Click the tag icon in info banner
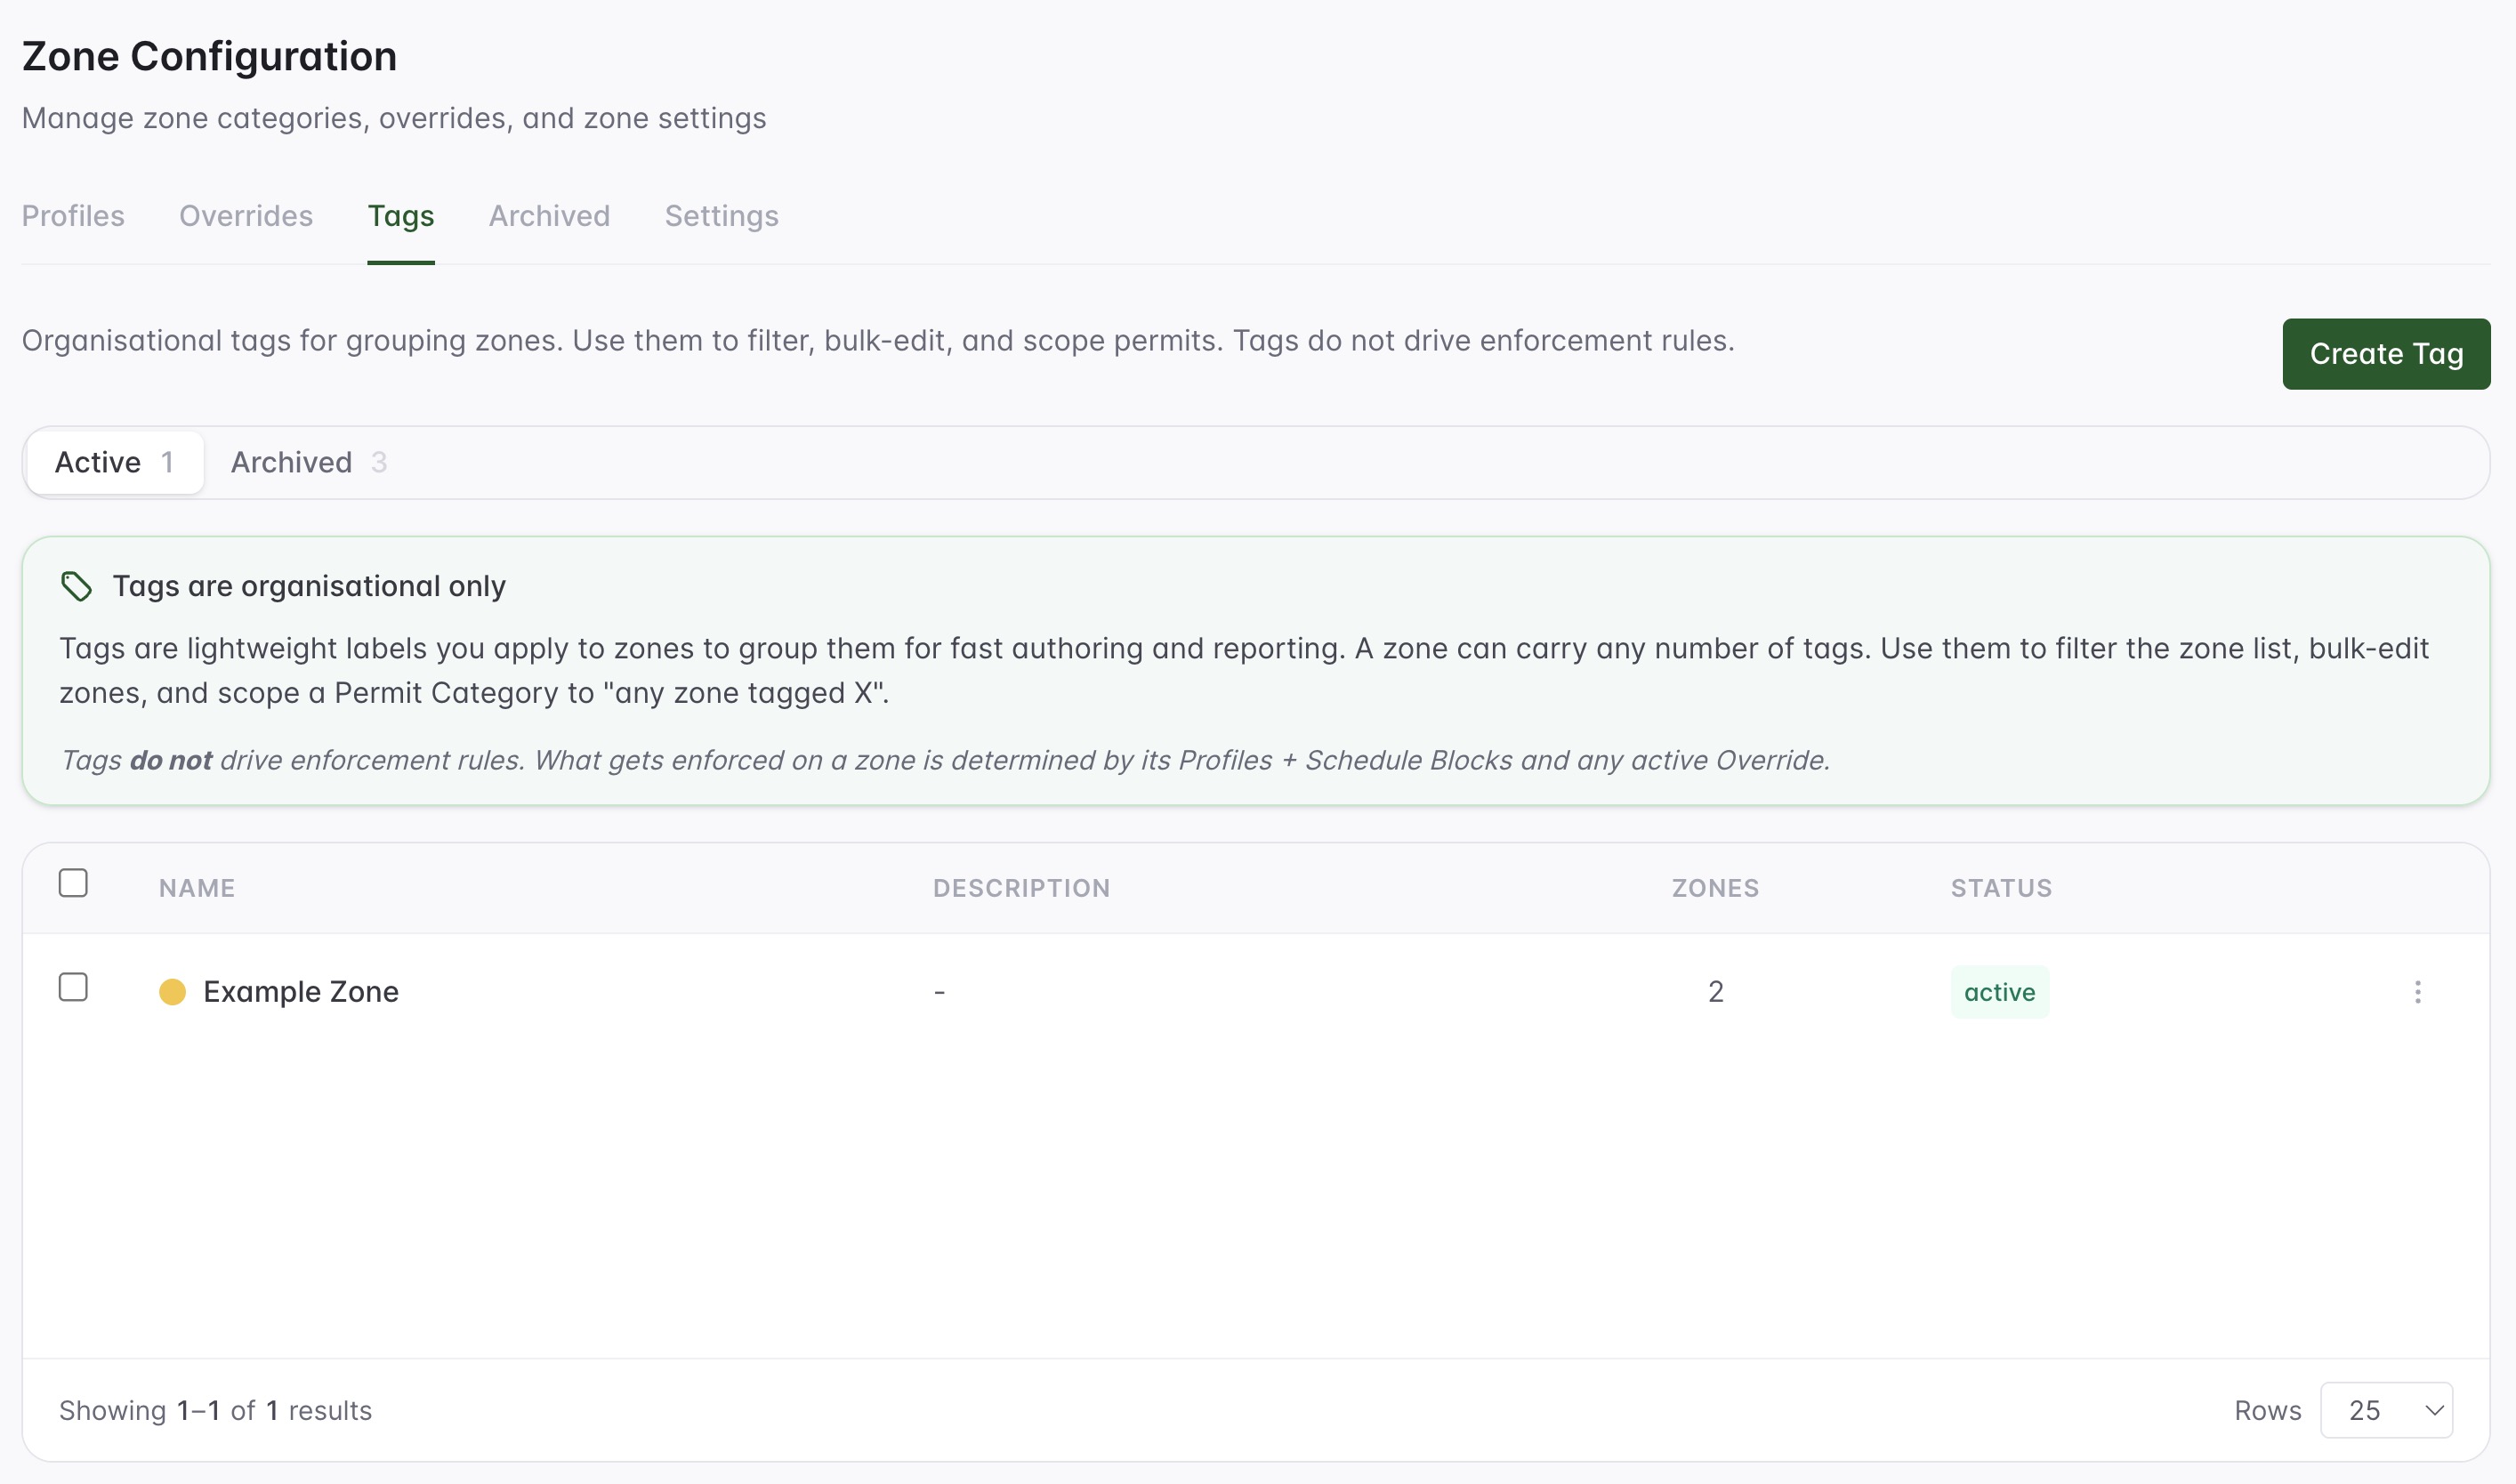Image resolution: width=2516 pixels, height=1484 pixels. point(77,586)
